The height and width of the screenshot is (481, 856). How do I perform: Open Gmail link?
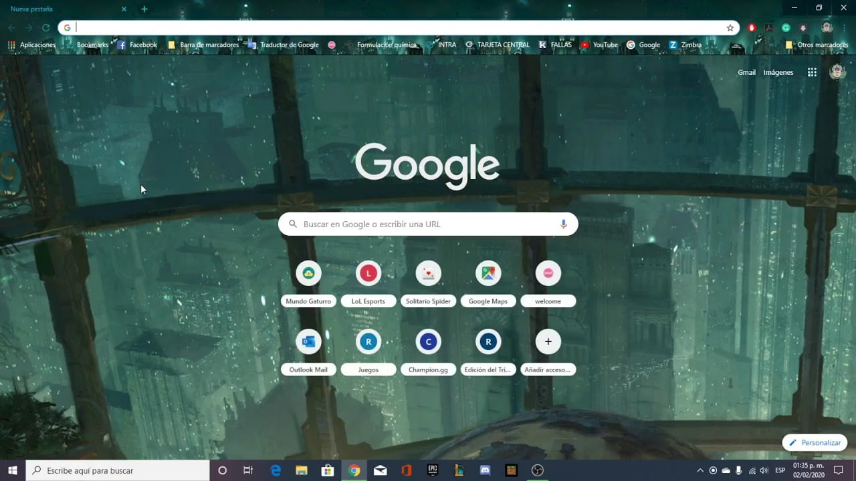click(746, 72)
